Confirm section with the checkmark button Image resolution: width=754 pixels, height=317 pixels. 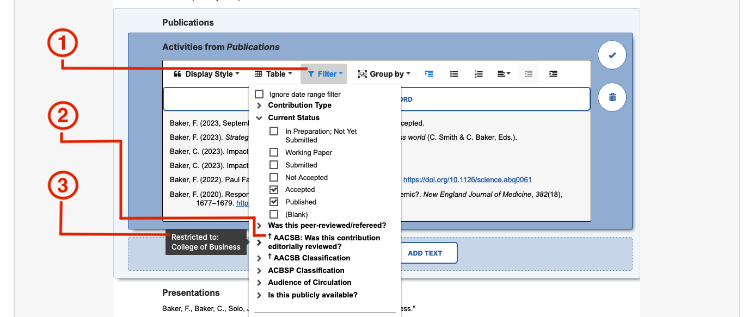coord(612,55)
